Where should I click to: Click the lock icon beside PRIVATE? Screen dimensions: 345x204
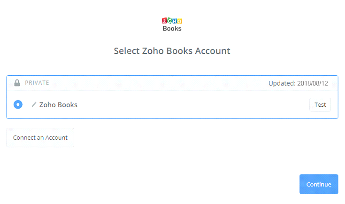17,83
